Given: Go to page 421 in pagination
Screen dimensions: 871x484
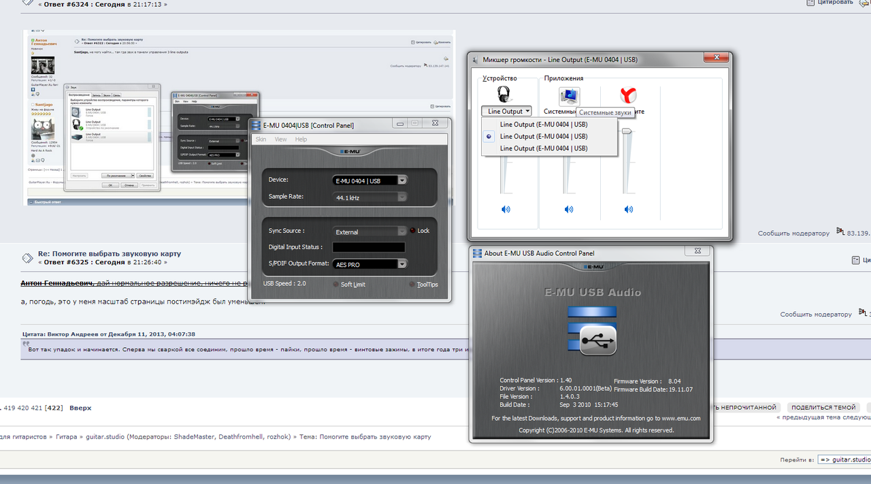Looking at the screenshot, I should [x=36, y=408].
